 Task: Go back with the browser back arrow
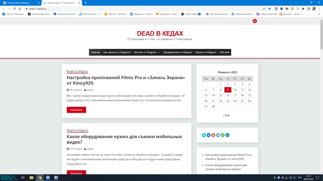pyautogui.click(x=3, y=8)
